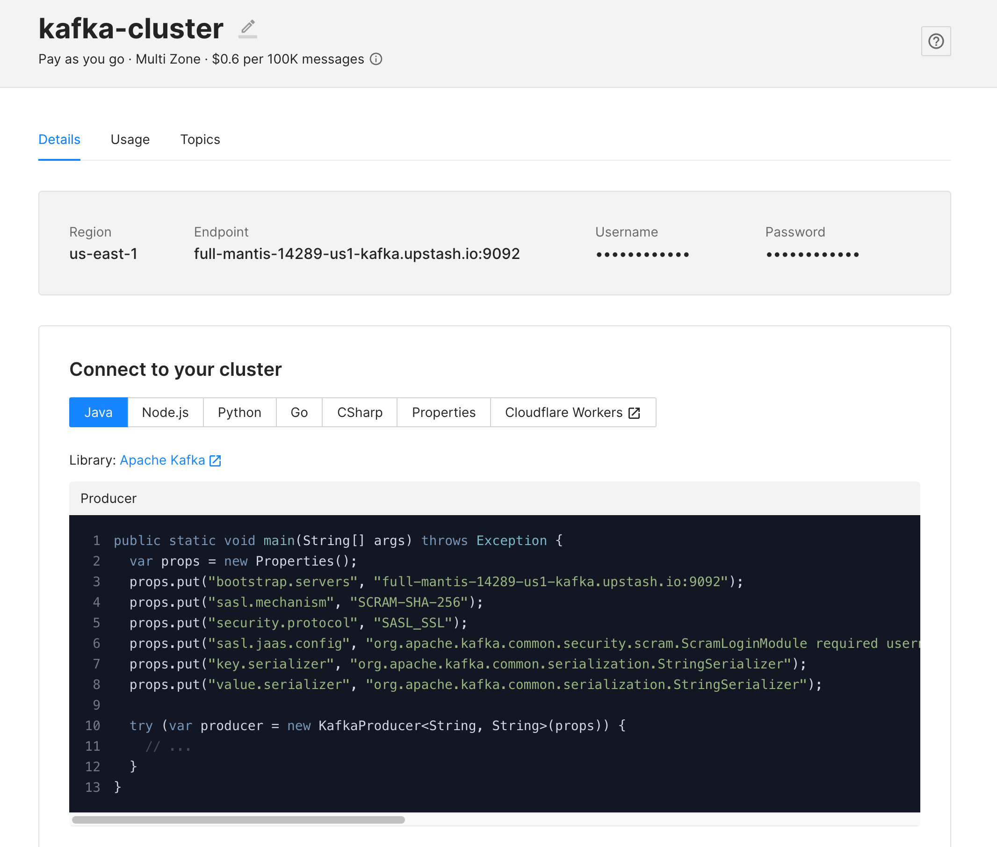Click the us-east-1 region value
Image resolution: width=997 pixels, height=847 pixels.
coord(103,253)
